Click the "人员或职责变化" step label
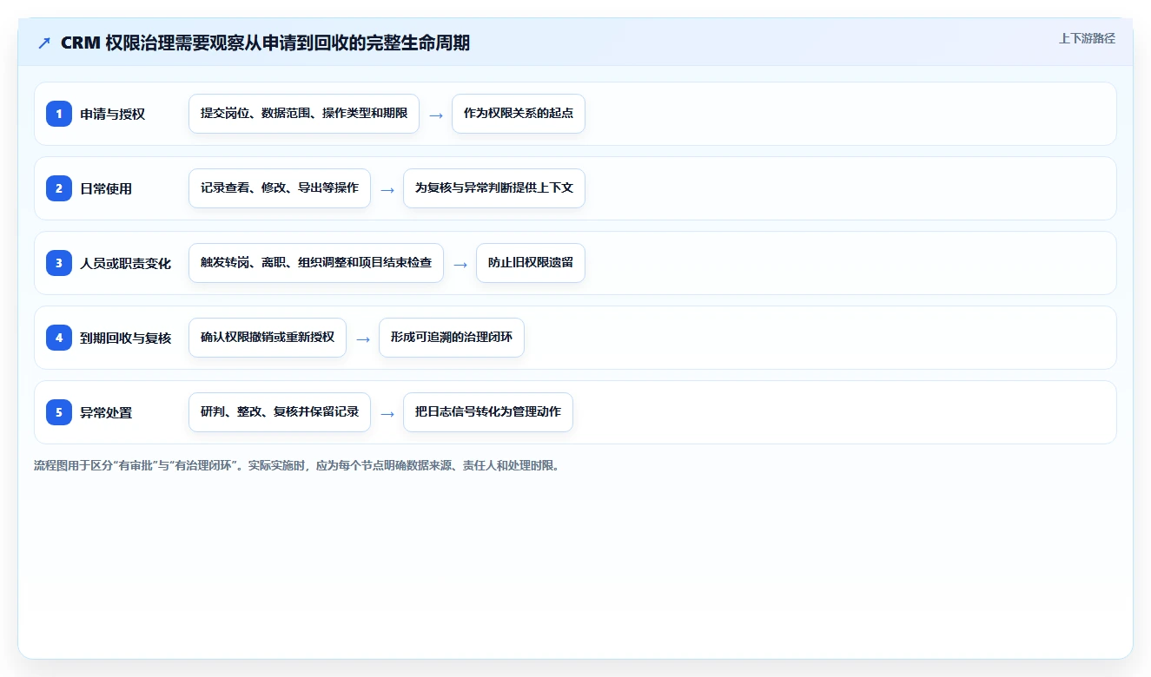This screenshot has height=677, width=1151. [x=126, y=263]
